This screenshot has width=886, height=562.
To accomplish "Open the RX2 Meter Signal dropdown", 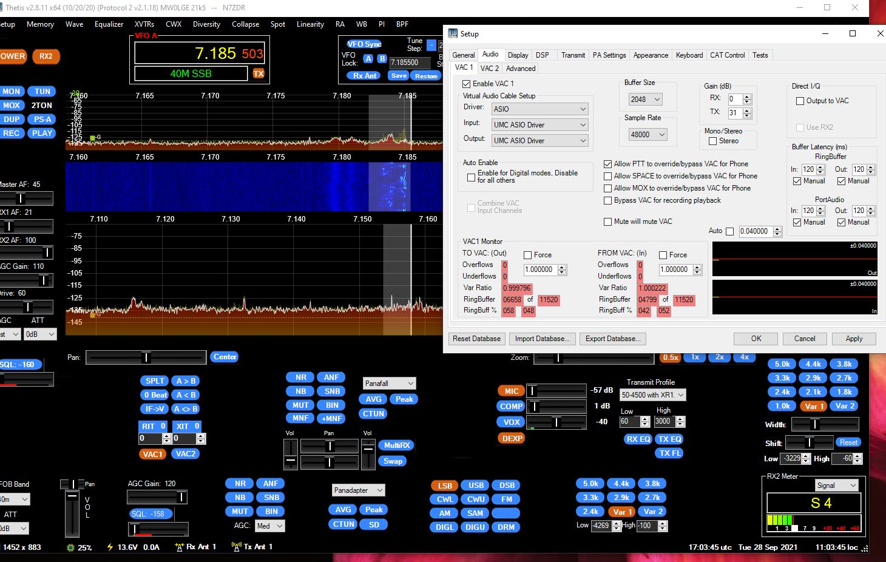I will [x=837, y=486].
